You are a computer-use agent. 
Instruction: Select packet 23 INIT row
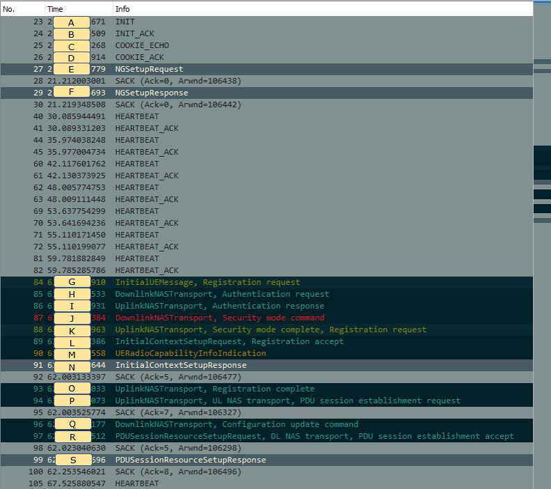pyautogui.click(x=266, y=22)
